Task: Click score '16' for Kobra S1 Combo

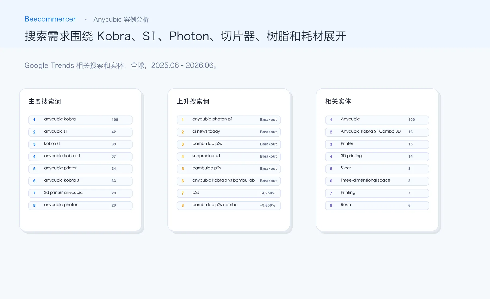Action: point(411,132)
